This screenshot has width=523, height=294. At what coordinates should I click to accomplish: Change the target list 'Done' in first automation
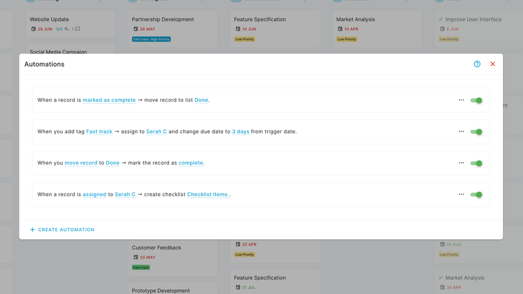pos(201,100)
